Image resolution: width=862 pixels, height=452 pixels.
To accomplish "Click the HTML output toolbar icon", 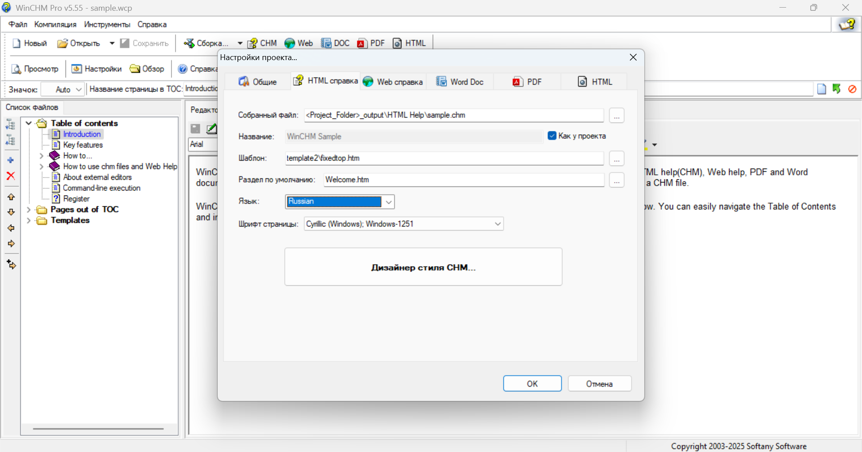I will [x=397, y=43].
